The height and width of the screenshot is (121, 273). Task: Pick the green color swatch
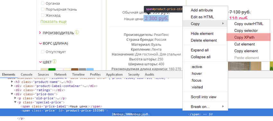(x=52, y=69)
